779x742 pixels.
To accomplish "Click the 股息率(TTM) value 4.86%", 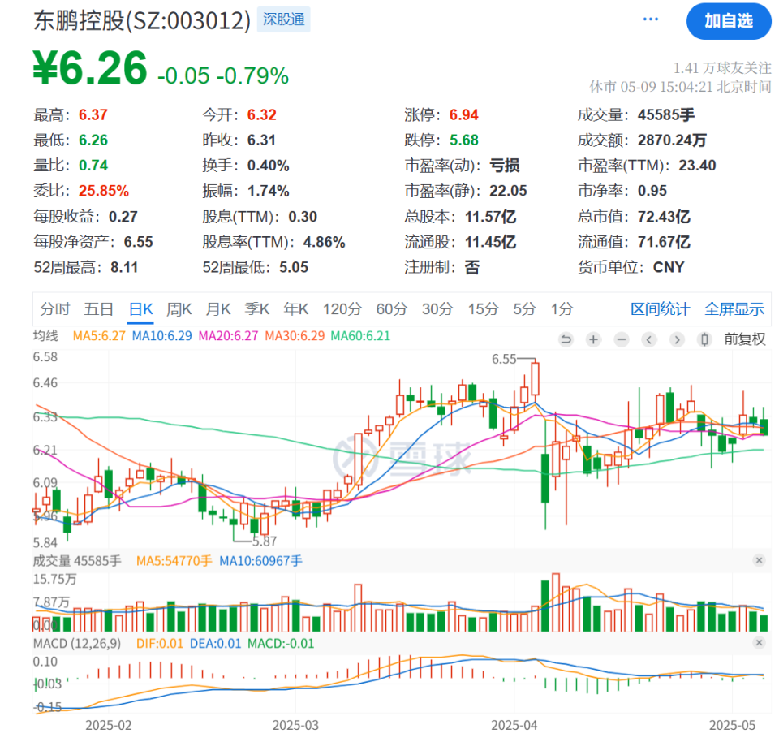I will click(325, 242).
